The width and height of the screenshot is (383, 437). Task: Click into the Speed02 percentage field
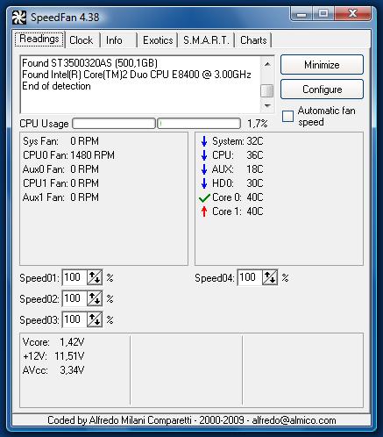(74, 298)
